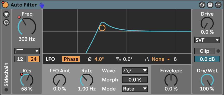Viewport: 224px width, 95px height.
Task: Click the Phase LFO button
Action: tap(71, 59)
